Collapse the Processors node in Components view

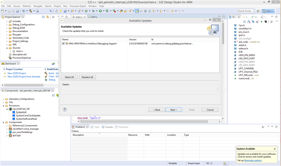click(x=3, y=106)
